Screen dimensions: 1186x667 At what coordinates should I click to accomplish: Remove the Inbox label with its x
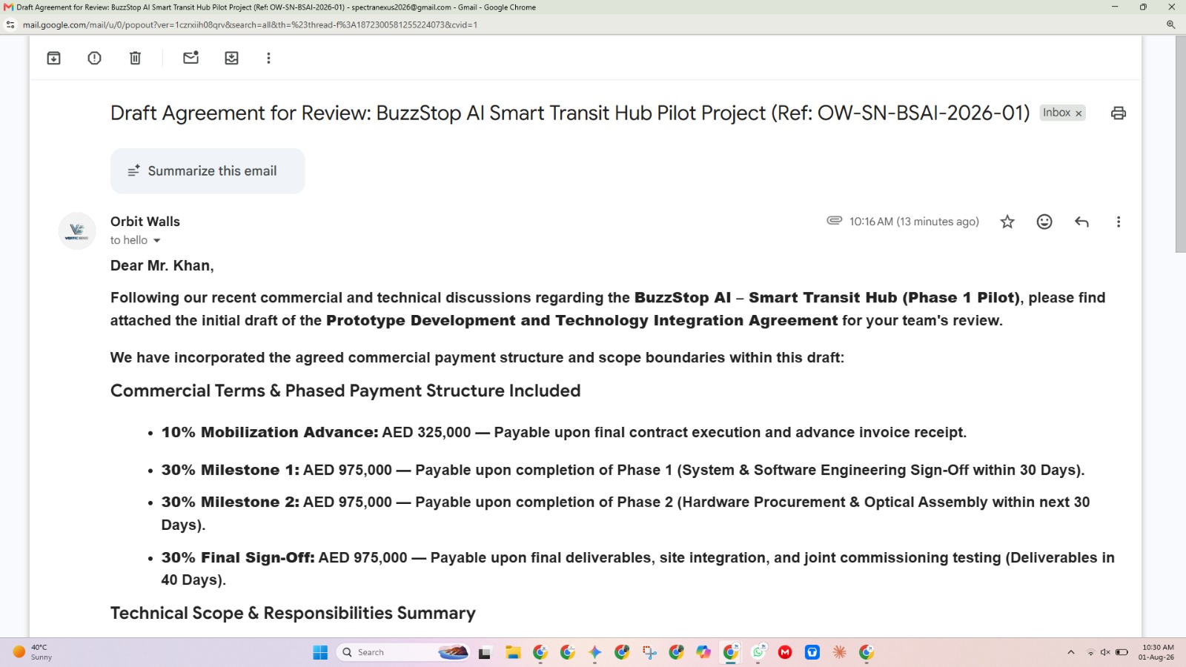(x=1079, y=113)
